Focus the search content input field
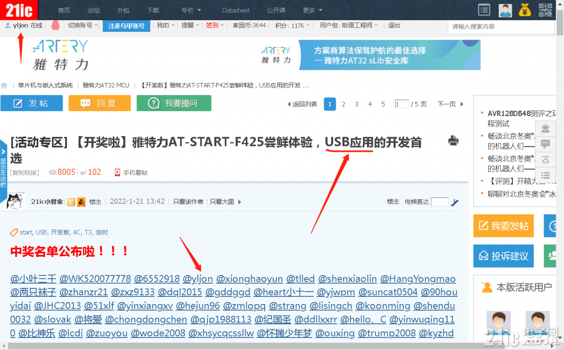Screen dimensions: 564x350 click(x=501, y=27)
